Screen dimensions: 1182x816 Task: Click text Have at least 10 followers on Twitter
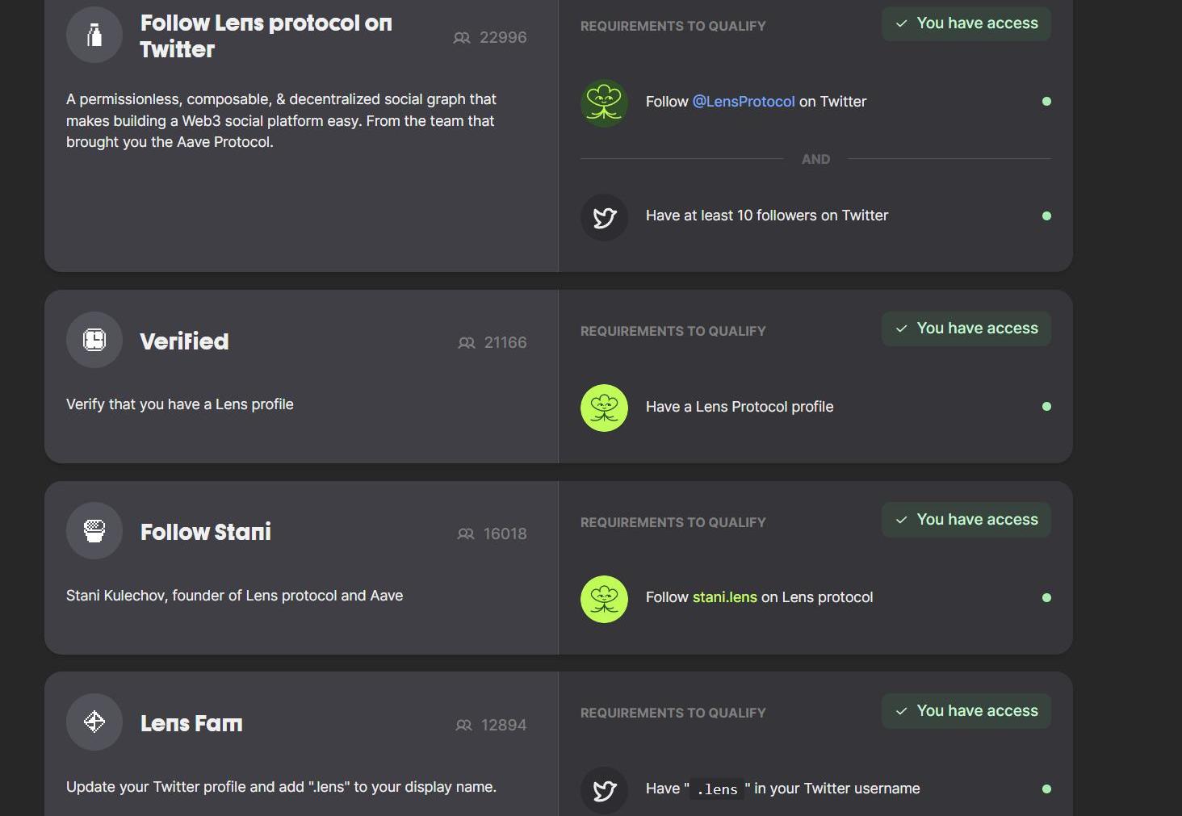[767, 216]
